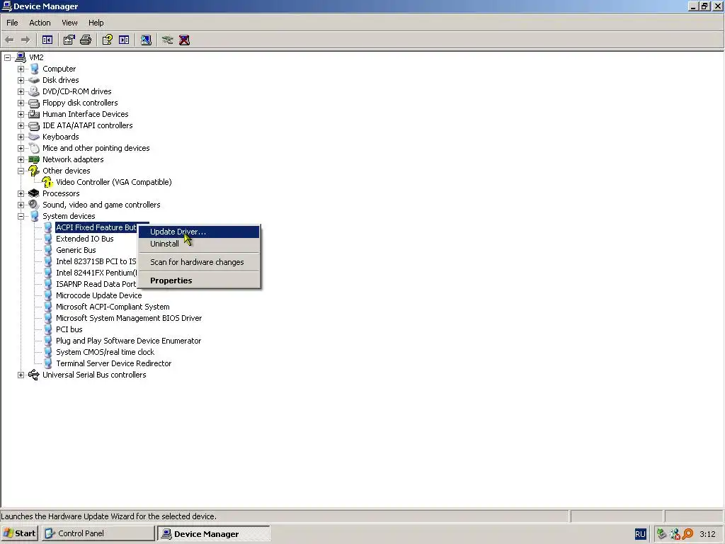Click the orange magnifier tray icon
Viewport: 725px width, 544px height.
point(687,534)
